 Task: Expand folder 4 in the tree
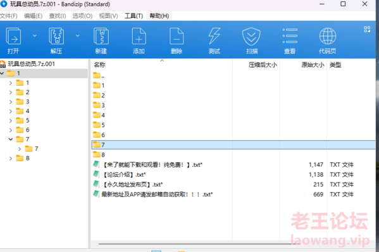pyautogui.click(x=11, y=111)
